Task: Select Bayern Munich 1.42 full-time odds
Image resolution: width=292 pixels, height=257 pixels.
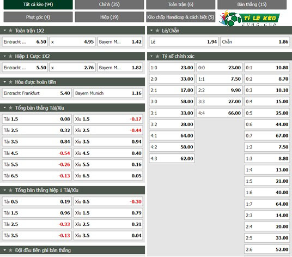Action: [x=120, y=42]
